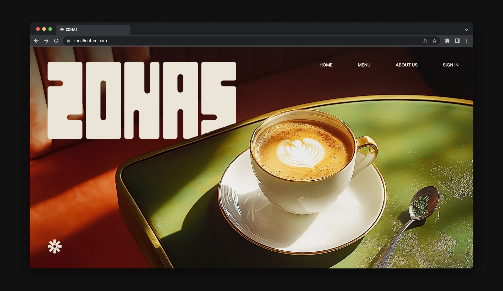Minimize the window with the yellow button
The width and height of the screenshot is (503, 291).
(x=44, y=29)
